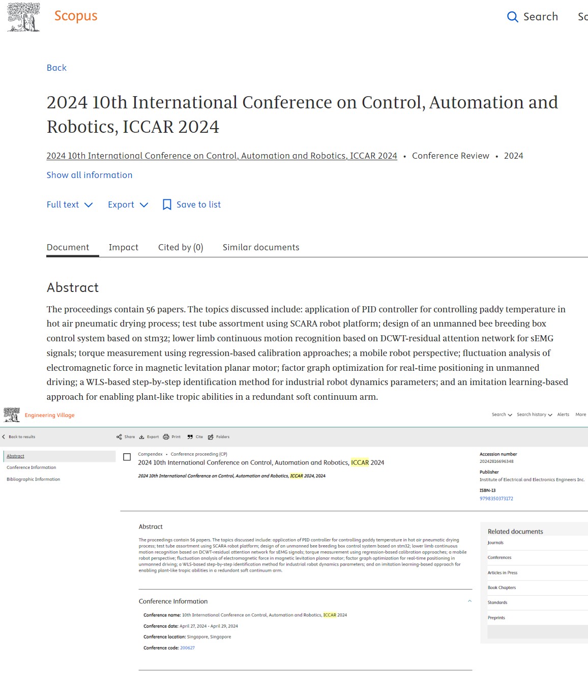This screenshot has height=676, width=588.
Task: Click the Cite quotation icon
Action: tap(190, 437)
